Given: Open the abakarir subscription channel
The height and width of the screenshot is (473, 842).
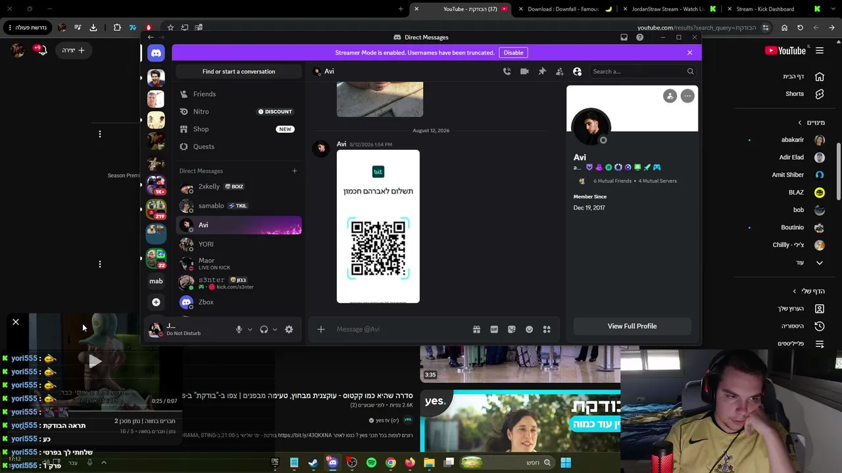Looking at the screenshot, I should coord(803,140).
